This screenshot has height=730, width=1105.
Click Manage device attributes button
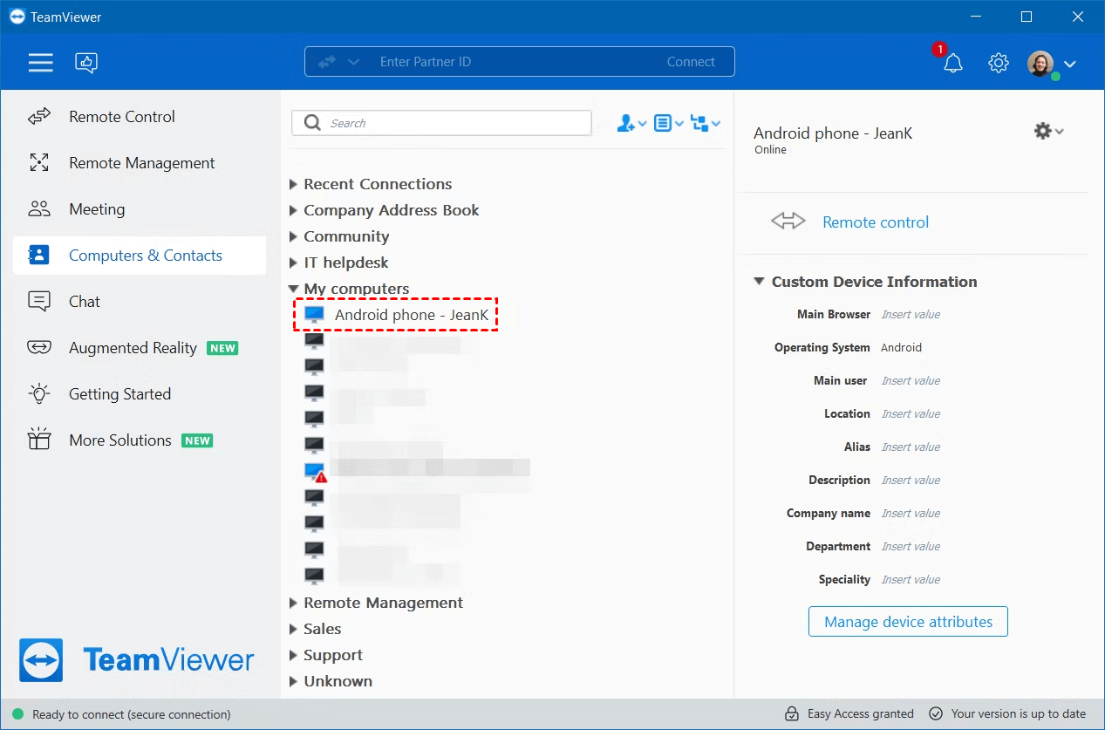coord(908,622)
